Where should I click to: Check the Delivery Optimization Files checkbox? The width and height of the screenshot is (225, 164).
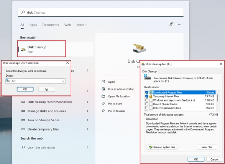147,108
